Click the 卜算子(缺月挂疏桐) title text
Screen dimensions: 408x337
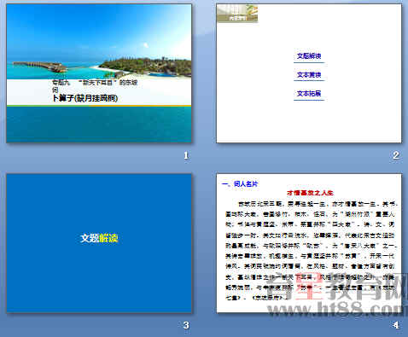click(85, 98)
